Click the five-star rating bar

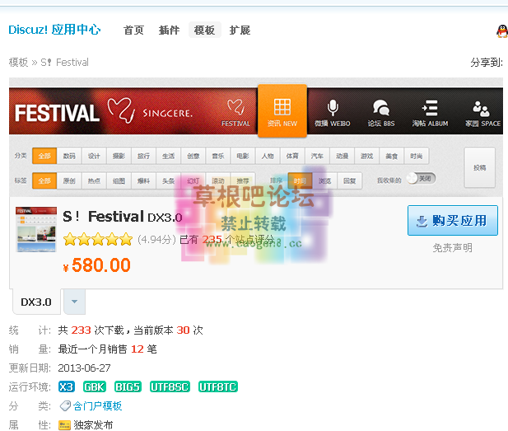coord(97,240)
